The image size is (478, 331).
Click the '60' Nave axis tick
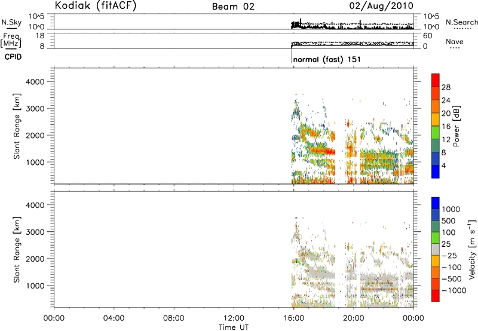(x=428, y=36)
